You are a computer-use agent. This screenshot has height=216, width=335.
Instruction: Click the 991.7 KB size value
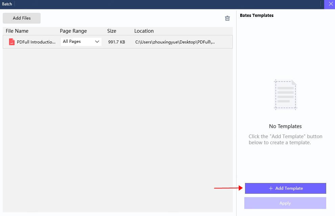(116, 42)
